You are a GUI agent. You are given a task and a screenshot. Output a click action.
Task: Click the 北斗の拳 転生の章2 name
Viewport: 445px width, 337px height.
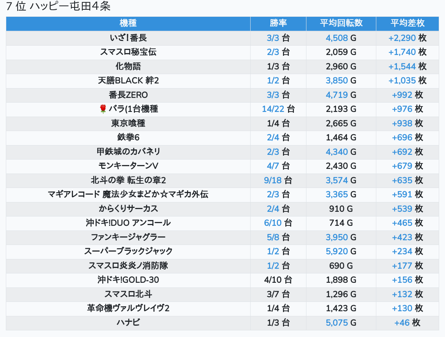coord(128,180)
